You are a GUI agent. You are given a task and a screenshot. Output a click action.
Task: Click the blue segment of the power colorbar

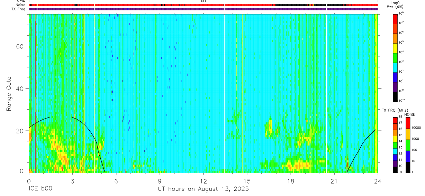(x=395, y=77)
